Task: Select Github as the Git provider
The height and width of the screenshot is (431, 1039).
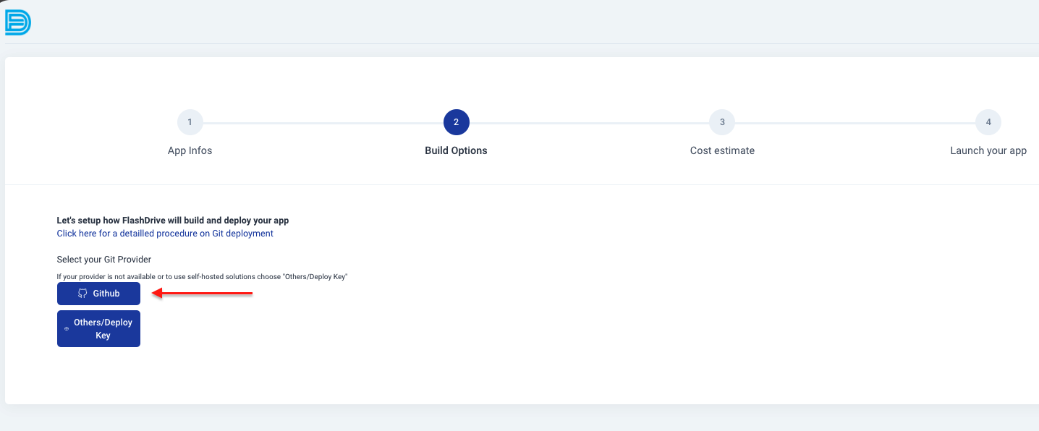Action: click(98, 293)
